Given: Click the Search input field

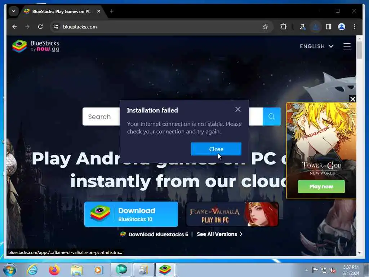Looking at the screenshot, I should pyautogui.click(x=101, y=116).
